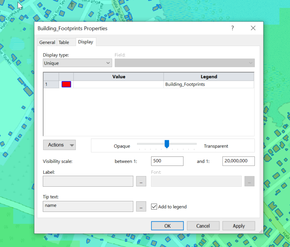Click the red symbol color swatch
This screenshot has height=247, width=290.
point(66,84)
